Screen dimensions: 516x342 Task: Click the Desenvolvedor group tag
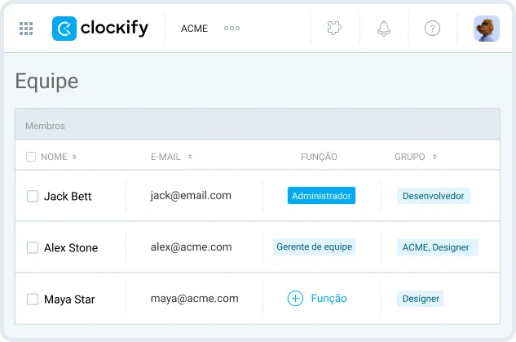434,196
